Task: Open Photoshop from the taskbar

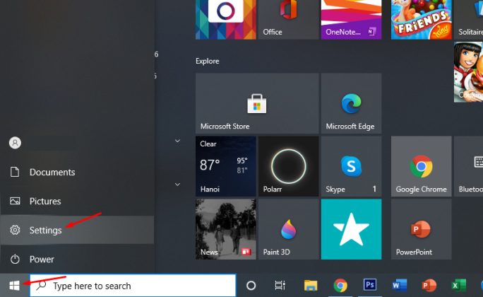Action: [x=370, y=286]
